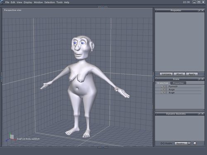Toggle lock icon on first Auge item
The height and width of the screenshot is (155, 207).
162,90
